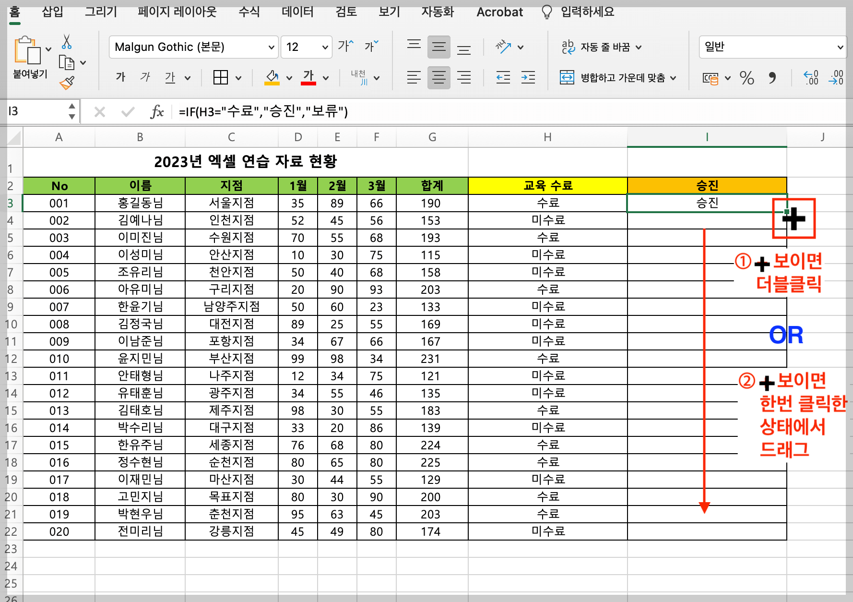Viewport: 853px width, 602px height.
Task: Toggle bold formatting on the selection
Action: coord(120,77)
